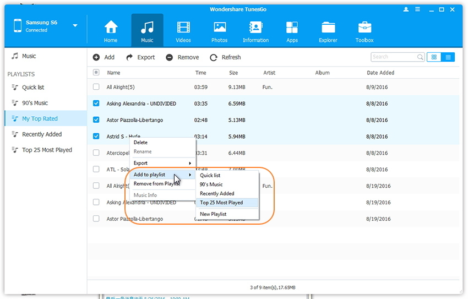Image resolution: width=468 pixels, height=299 pixels.
Task: Sort by the Name column header
Action: point(113,73)
